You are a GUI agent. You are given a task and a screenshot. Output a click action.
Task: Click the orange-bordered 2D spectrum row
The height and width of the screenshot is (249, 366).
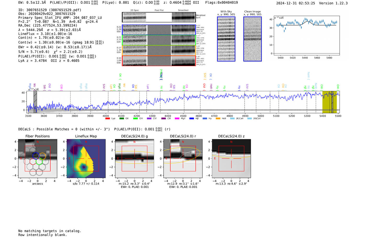[159, 50]
